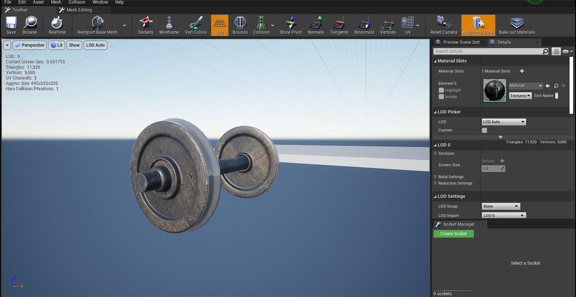Open the Lit view mode menu
The height and width of the screenshot is (297, 576).
[x=57, y=45]
